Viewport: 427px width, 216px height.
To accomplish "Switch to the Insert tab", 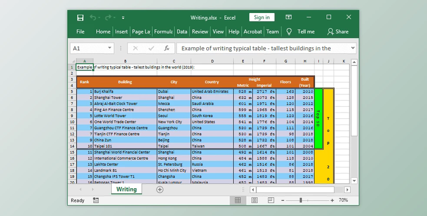I will (121, 32).
